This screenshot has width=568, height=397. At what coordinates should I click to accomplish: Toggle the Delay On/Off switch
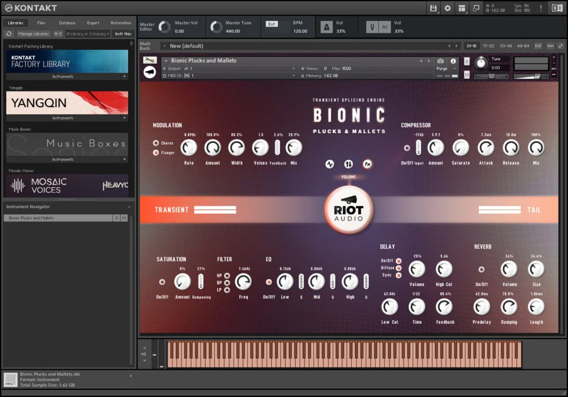pos(398,260)
